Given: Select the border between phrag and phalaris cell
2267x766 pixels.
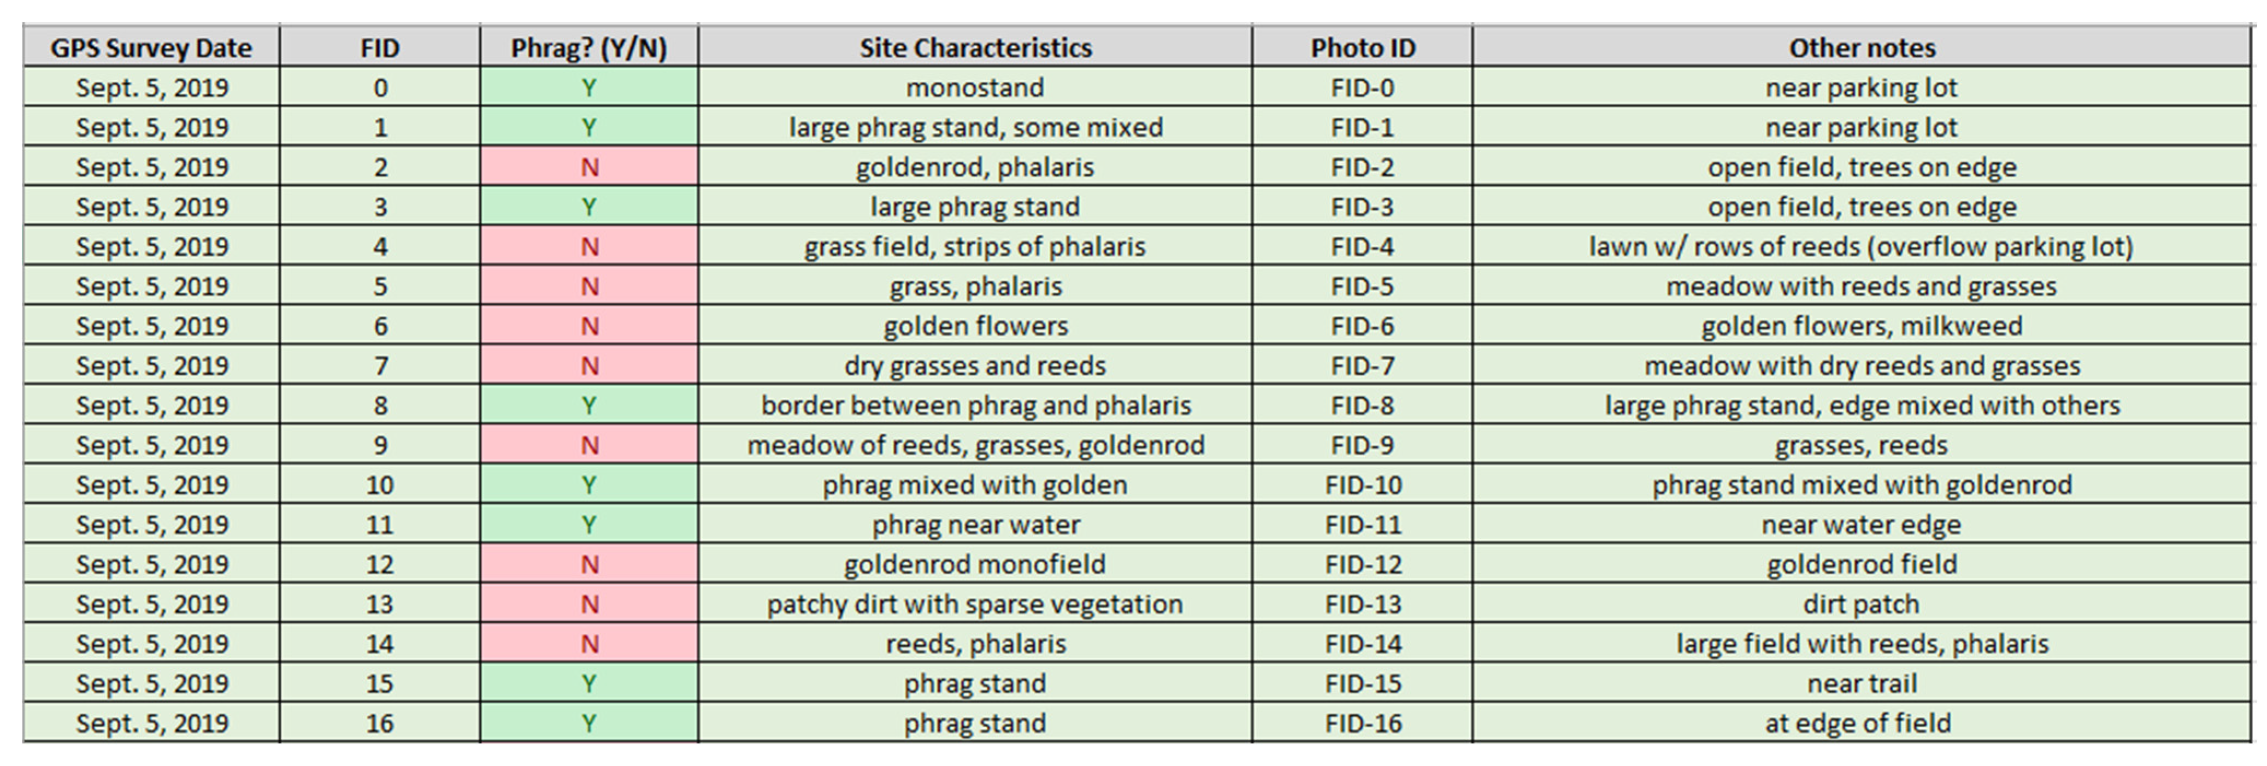Looking at the screenshot, I should [x=975, y=406].
